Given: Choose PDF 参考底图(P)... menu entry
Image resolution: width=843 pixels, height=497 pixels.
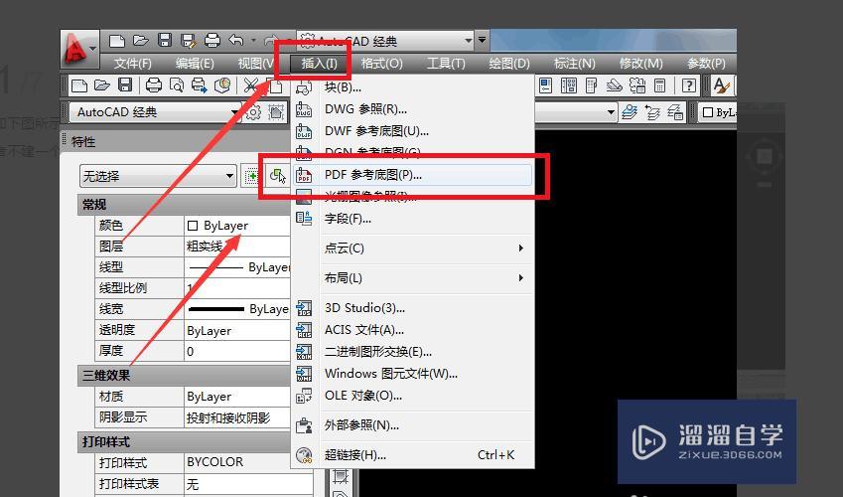Looking at the screenshot, I should 412,175.
